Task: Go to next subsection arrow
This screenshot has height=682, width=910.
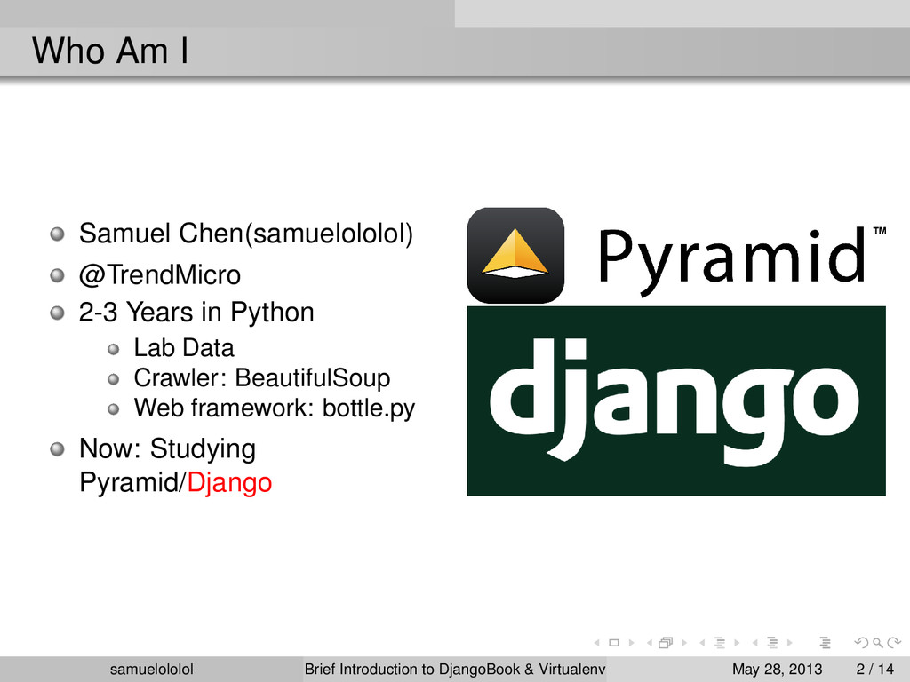Action: coord(737,643)
